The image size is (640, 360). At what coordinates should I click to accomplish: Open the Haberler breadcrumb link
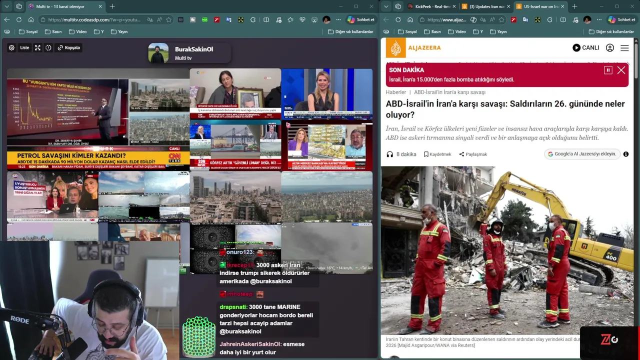(x=396, y=92)
